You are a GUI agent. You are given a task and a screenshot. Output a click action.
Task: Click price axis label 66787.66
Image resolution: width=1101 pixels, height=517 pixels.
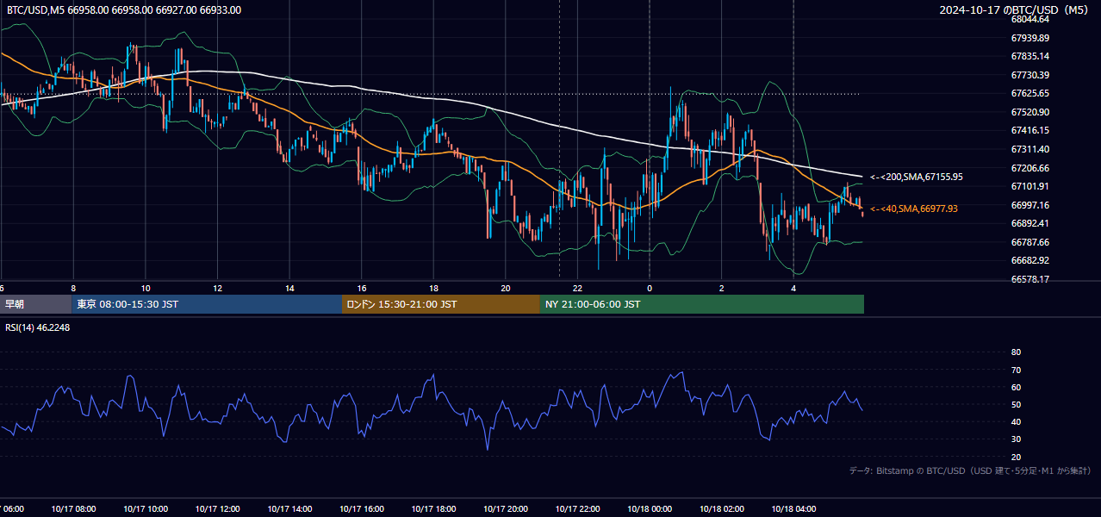click(1029, 242)
